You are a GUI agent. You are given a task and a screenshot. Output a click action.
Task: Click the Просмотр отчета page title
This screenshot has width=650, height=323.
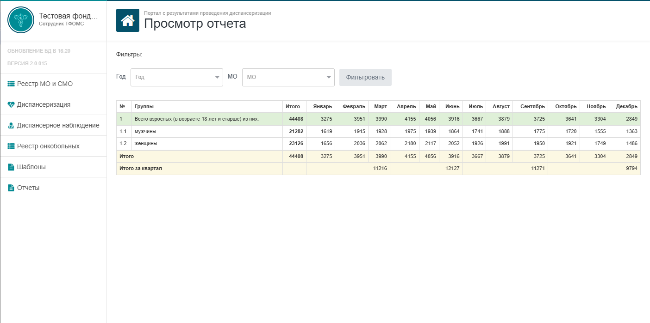(x=195, y=24)
